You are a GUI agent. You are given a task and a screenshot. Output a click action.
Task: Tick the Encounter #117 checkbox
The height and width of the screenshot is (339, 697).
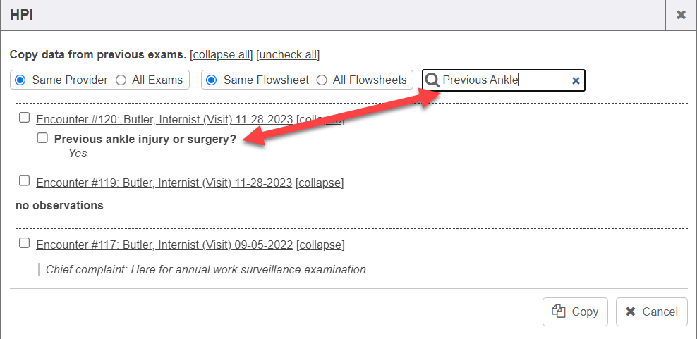coord(25,243)
